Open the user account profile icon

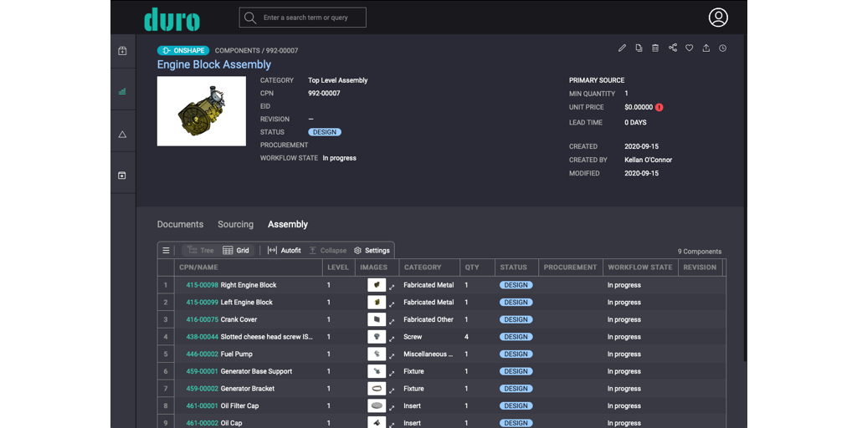click(x=718, y=18)
